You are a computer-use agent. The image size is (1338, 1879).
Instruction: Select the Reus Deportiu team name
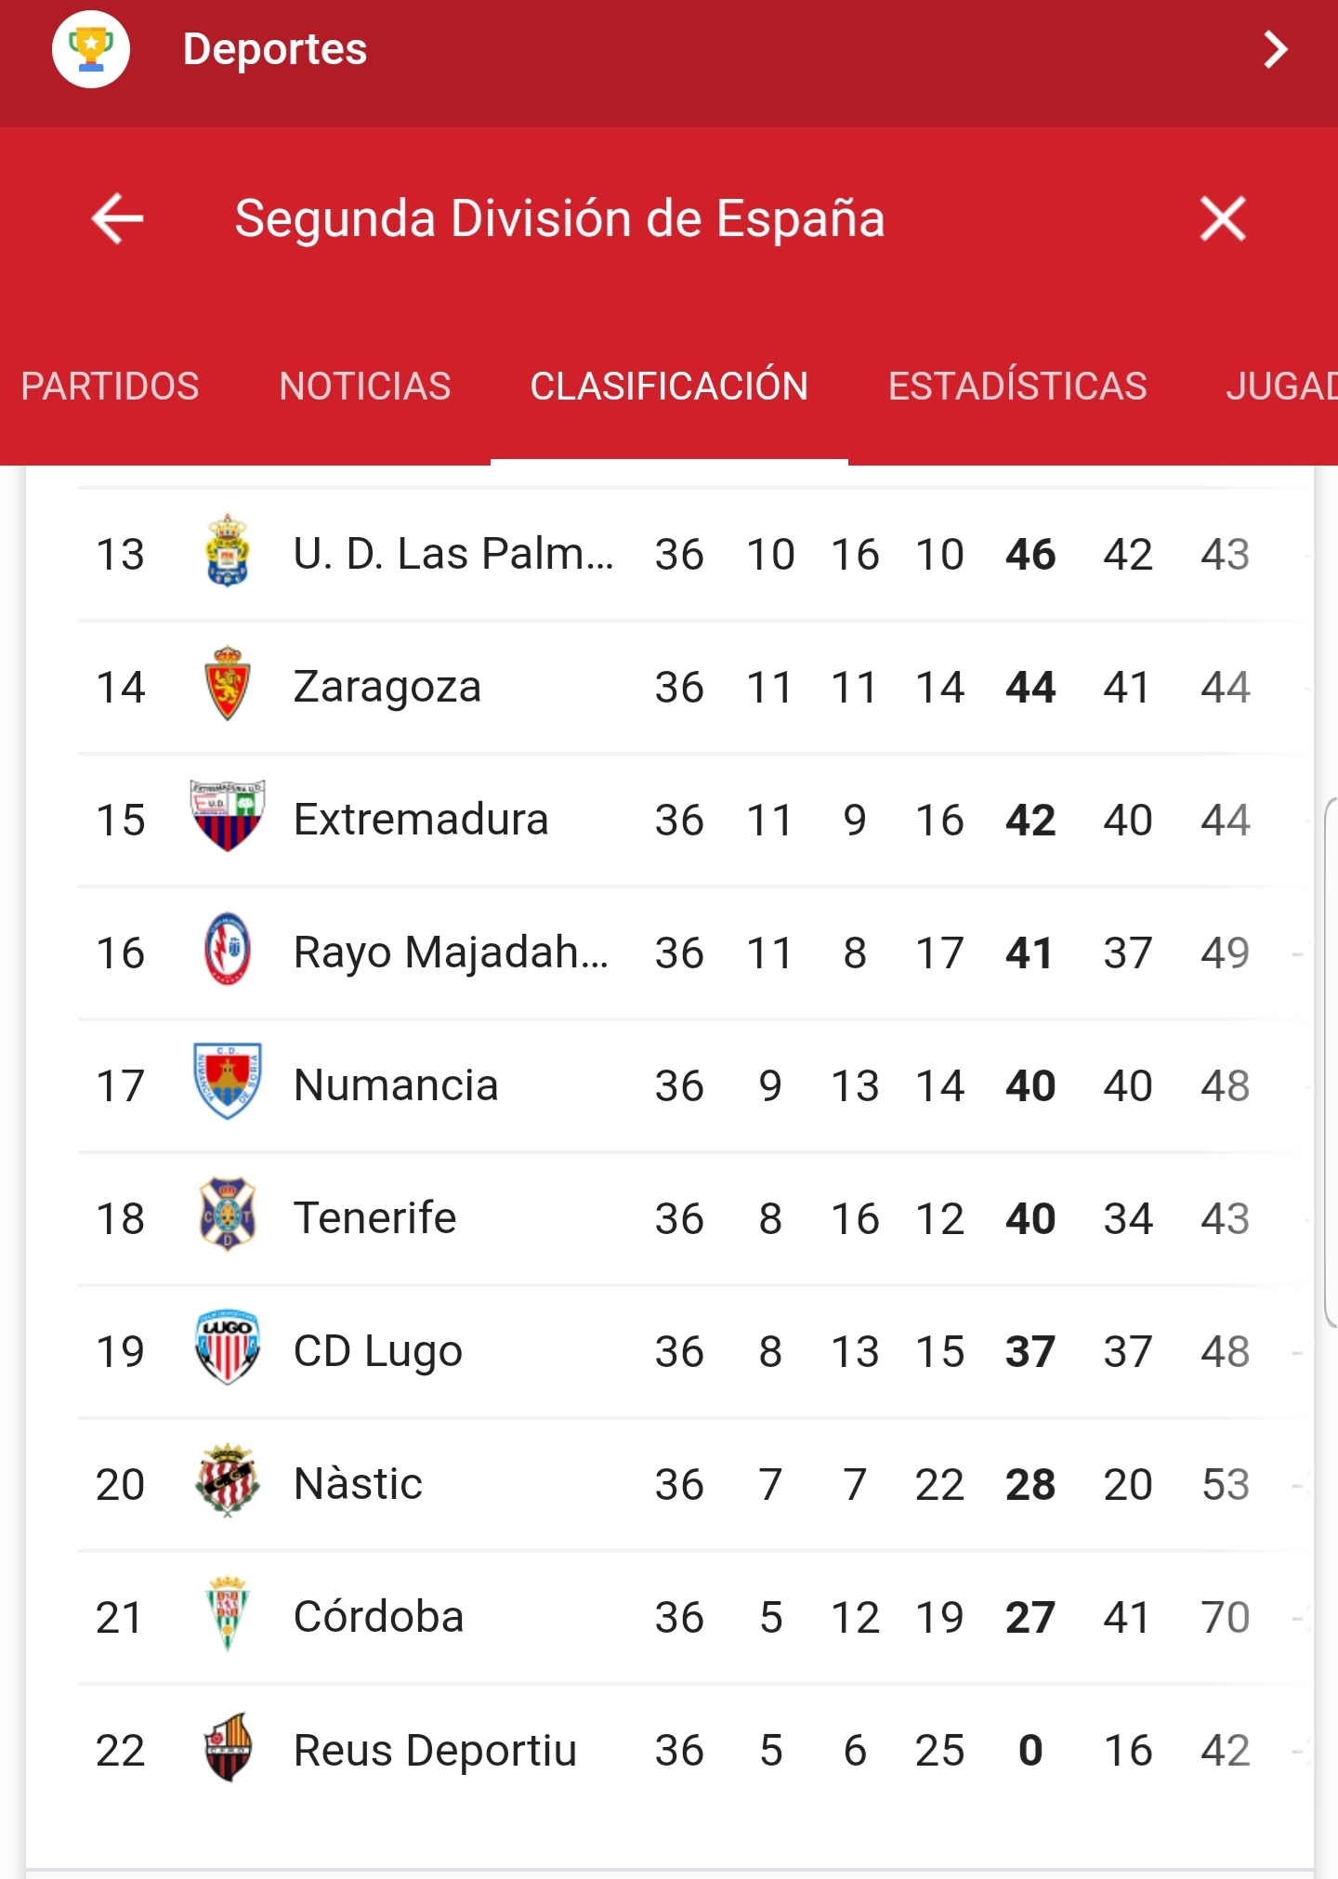coord(435,1751)
